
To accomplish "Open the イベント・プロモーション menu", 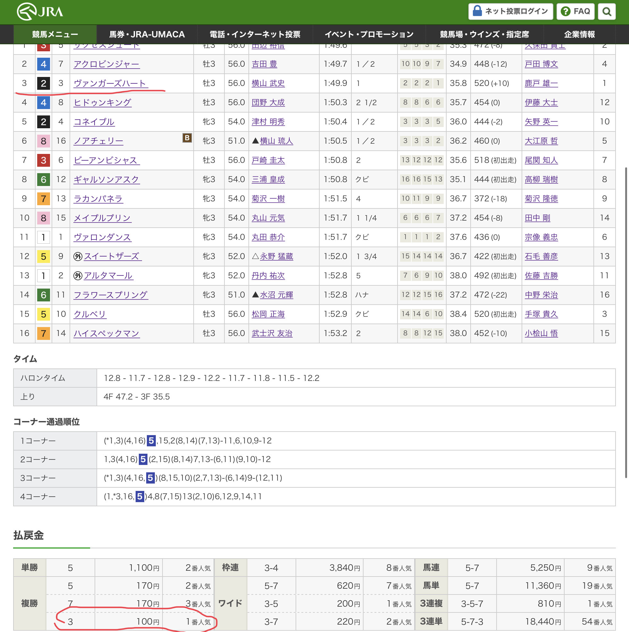I will click(x=369, y=34).
